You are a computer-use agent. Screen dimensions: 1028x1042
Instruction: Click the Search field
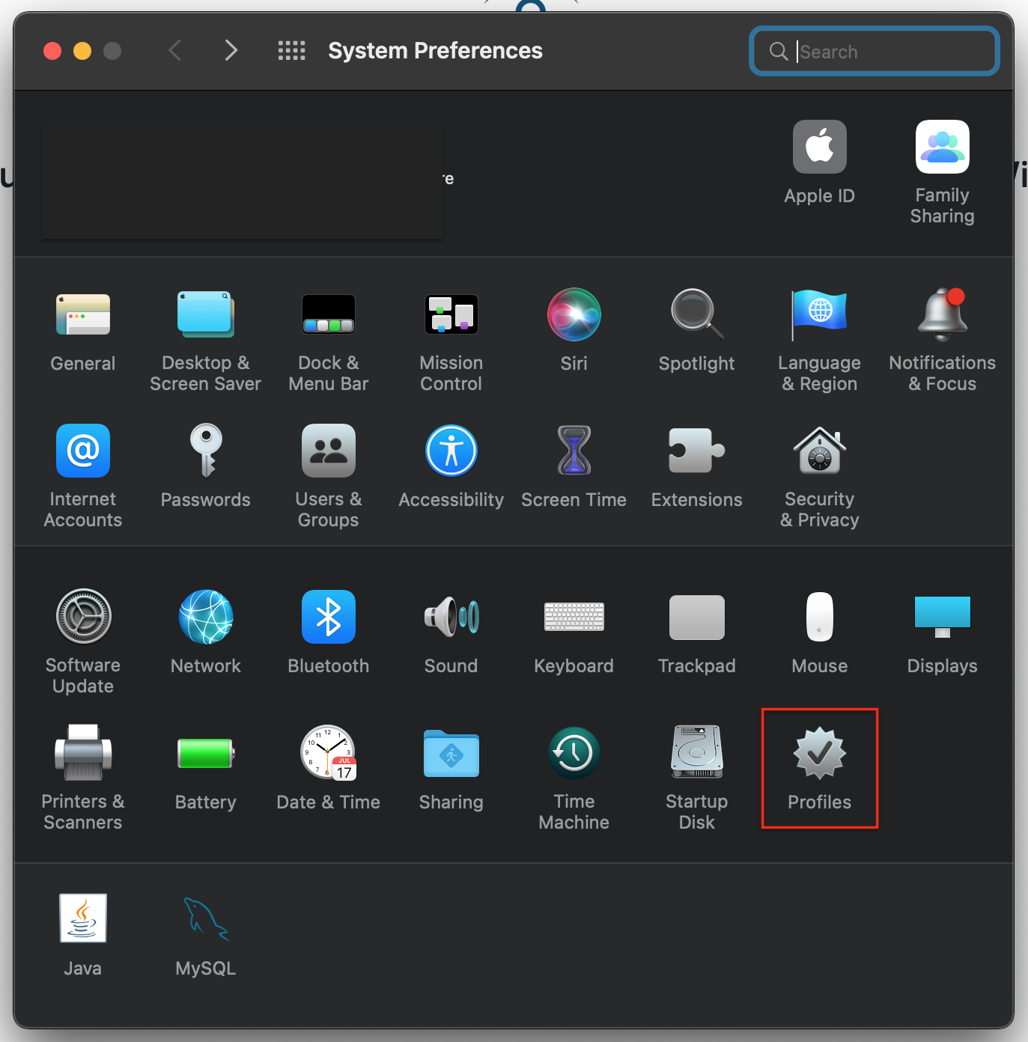pyautogui.click(x=875, y=51)
